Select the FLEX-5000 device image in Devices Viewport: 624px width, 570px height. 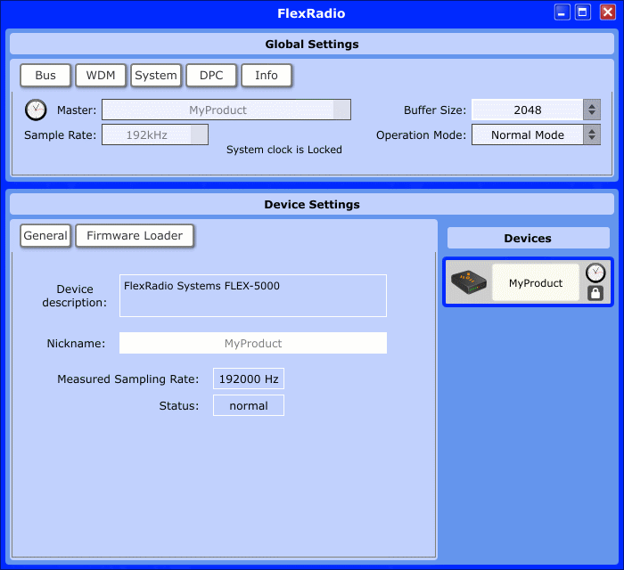point(469,282)
